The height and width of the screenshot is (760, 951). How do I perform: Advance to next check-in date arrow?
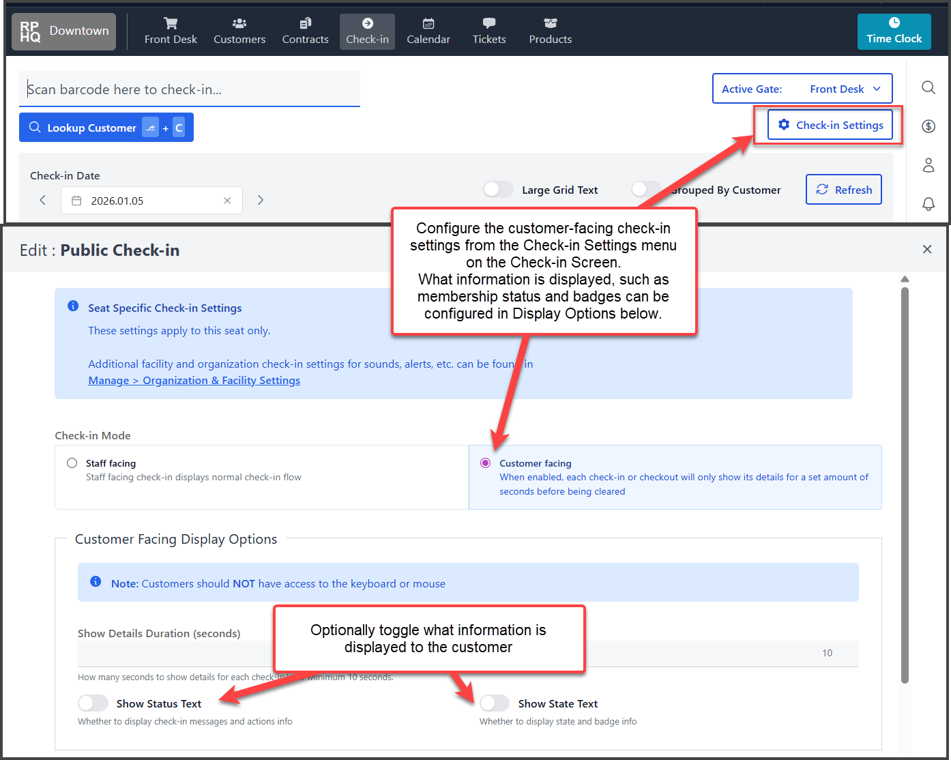tap(260, 200)
